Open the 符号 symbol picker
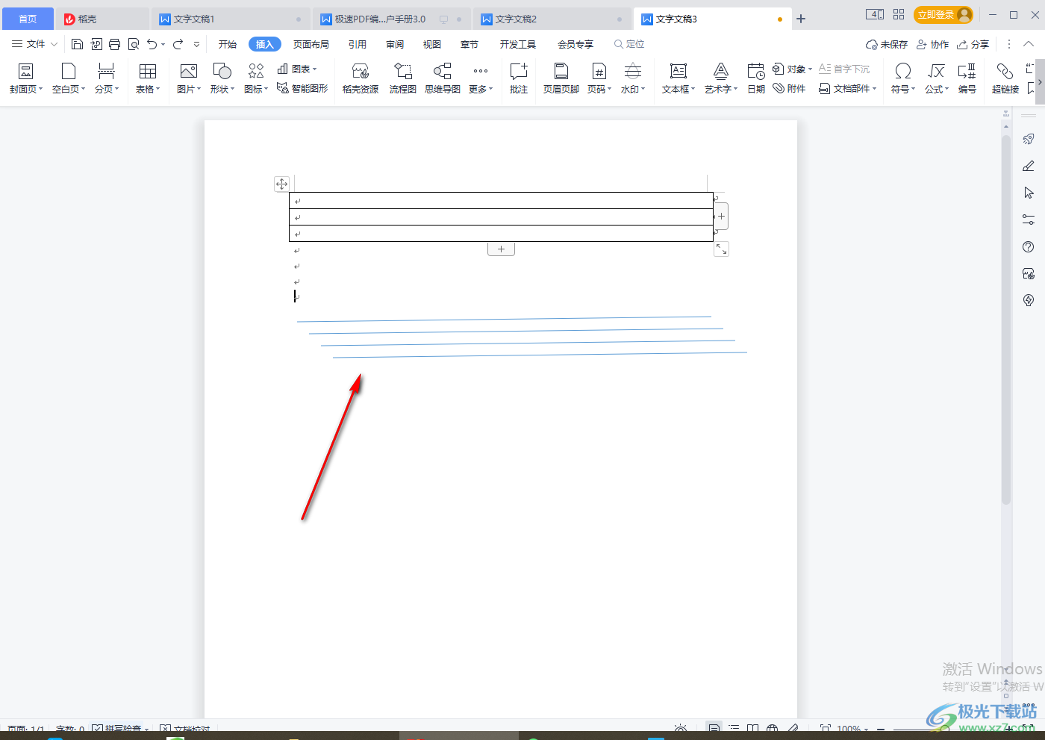1045x740 pixels. pos(903,78)
